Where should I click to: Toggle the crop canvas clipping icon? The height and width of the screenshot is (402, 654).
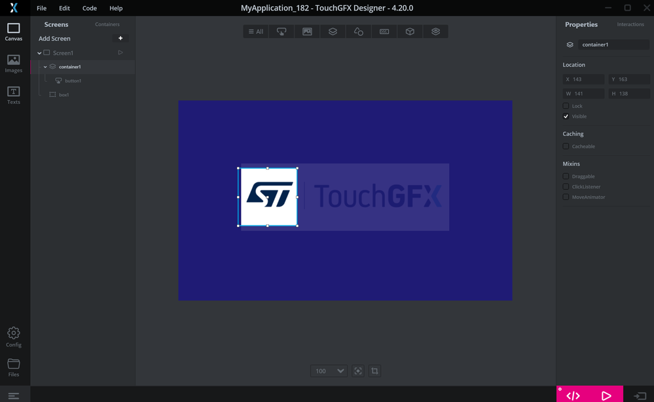click(x=374, y=371)
